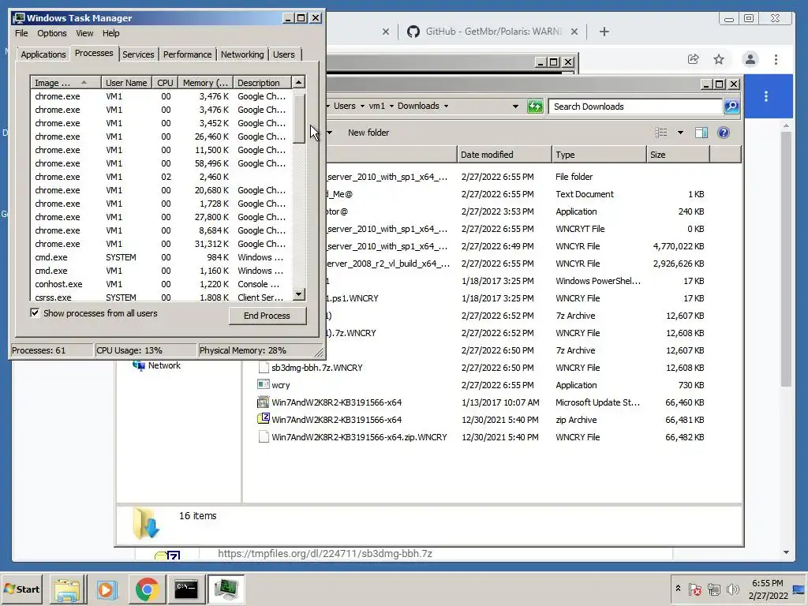Click the Search Downloads field
This screenshot has height=606, width=808.
(x=636, y=107)
